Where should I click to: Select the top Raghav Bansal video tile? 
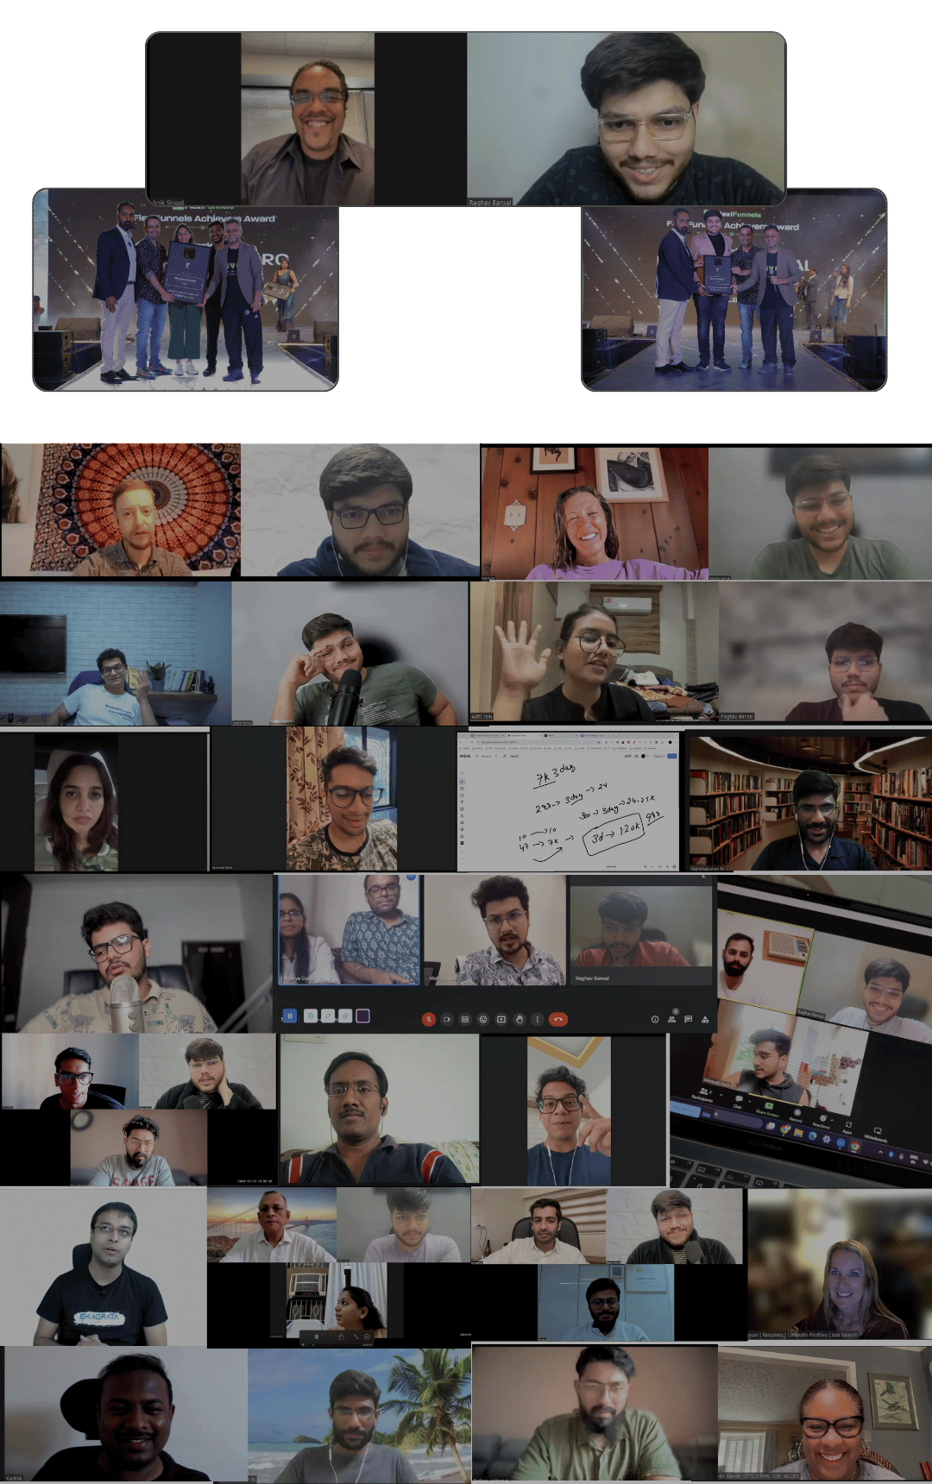pyautogui.click(x=627, y=119)
